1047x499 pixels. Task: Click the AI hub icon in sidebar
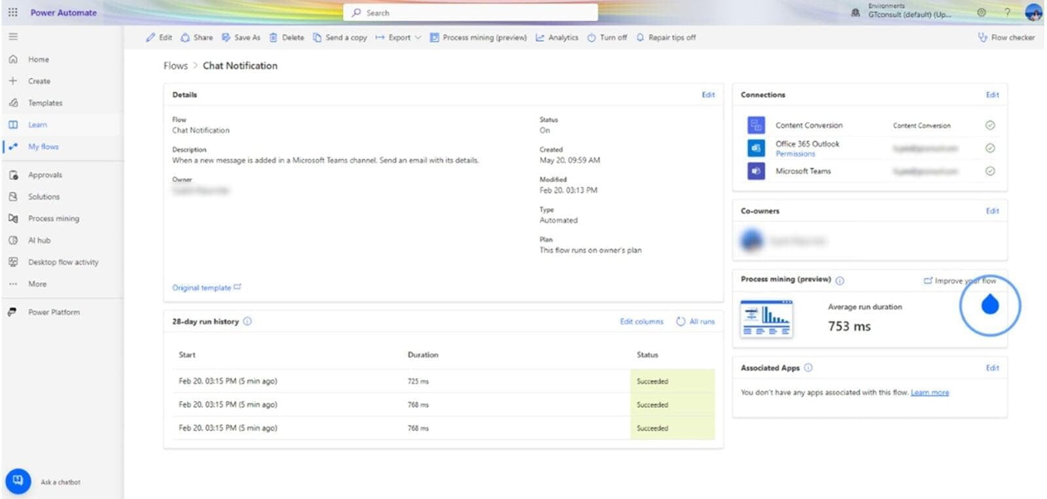(13, 240)
